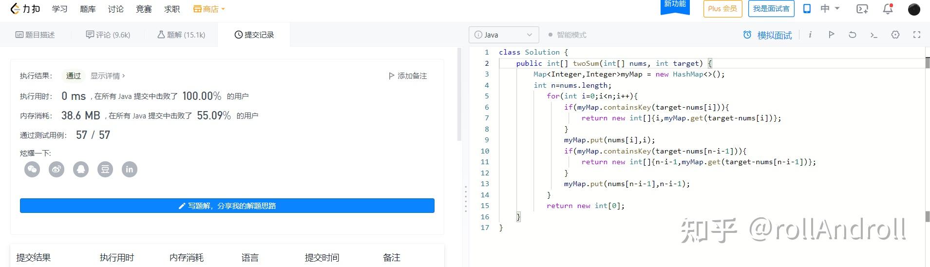Click the Plus 会员 button
Screen dimensions: 930x267
click(722, 9)
